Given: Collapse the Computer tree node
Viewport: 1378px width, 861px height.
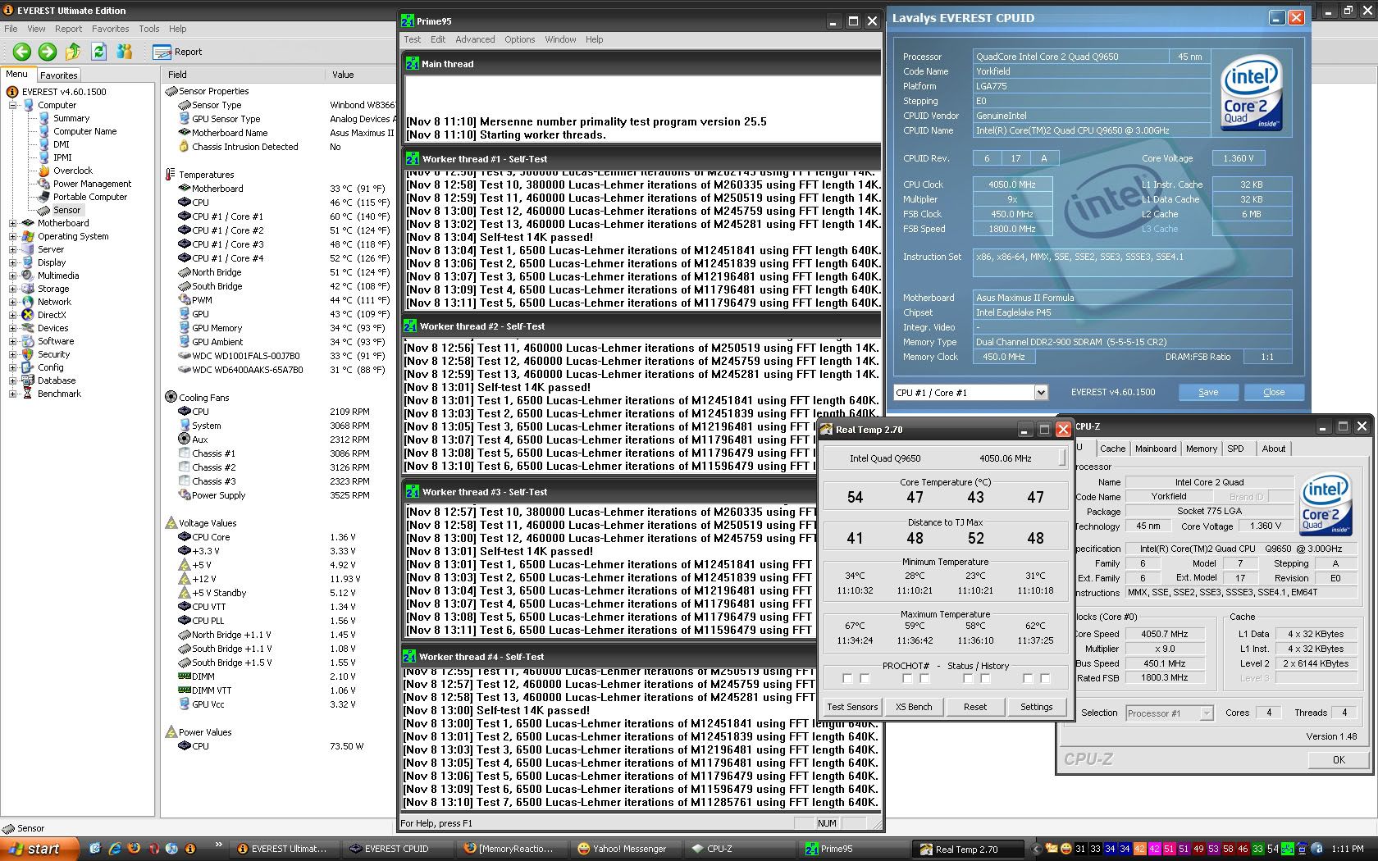Looking at the screenshot, I should tap(13, 105).
